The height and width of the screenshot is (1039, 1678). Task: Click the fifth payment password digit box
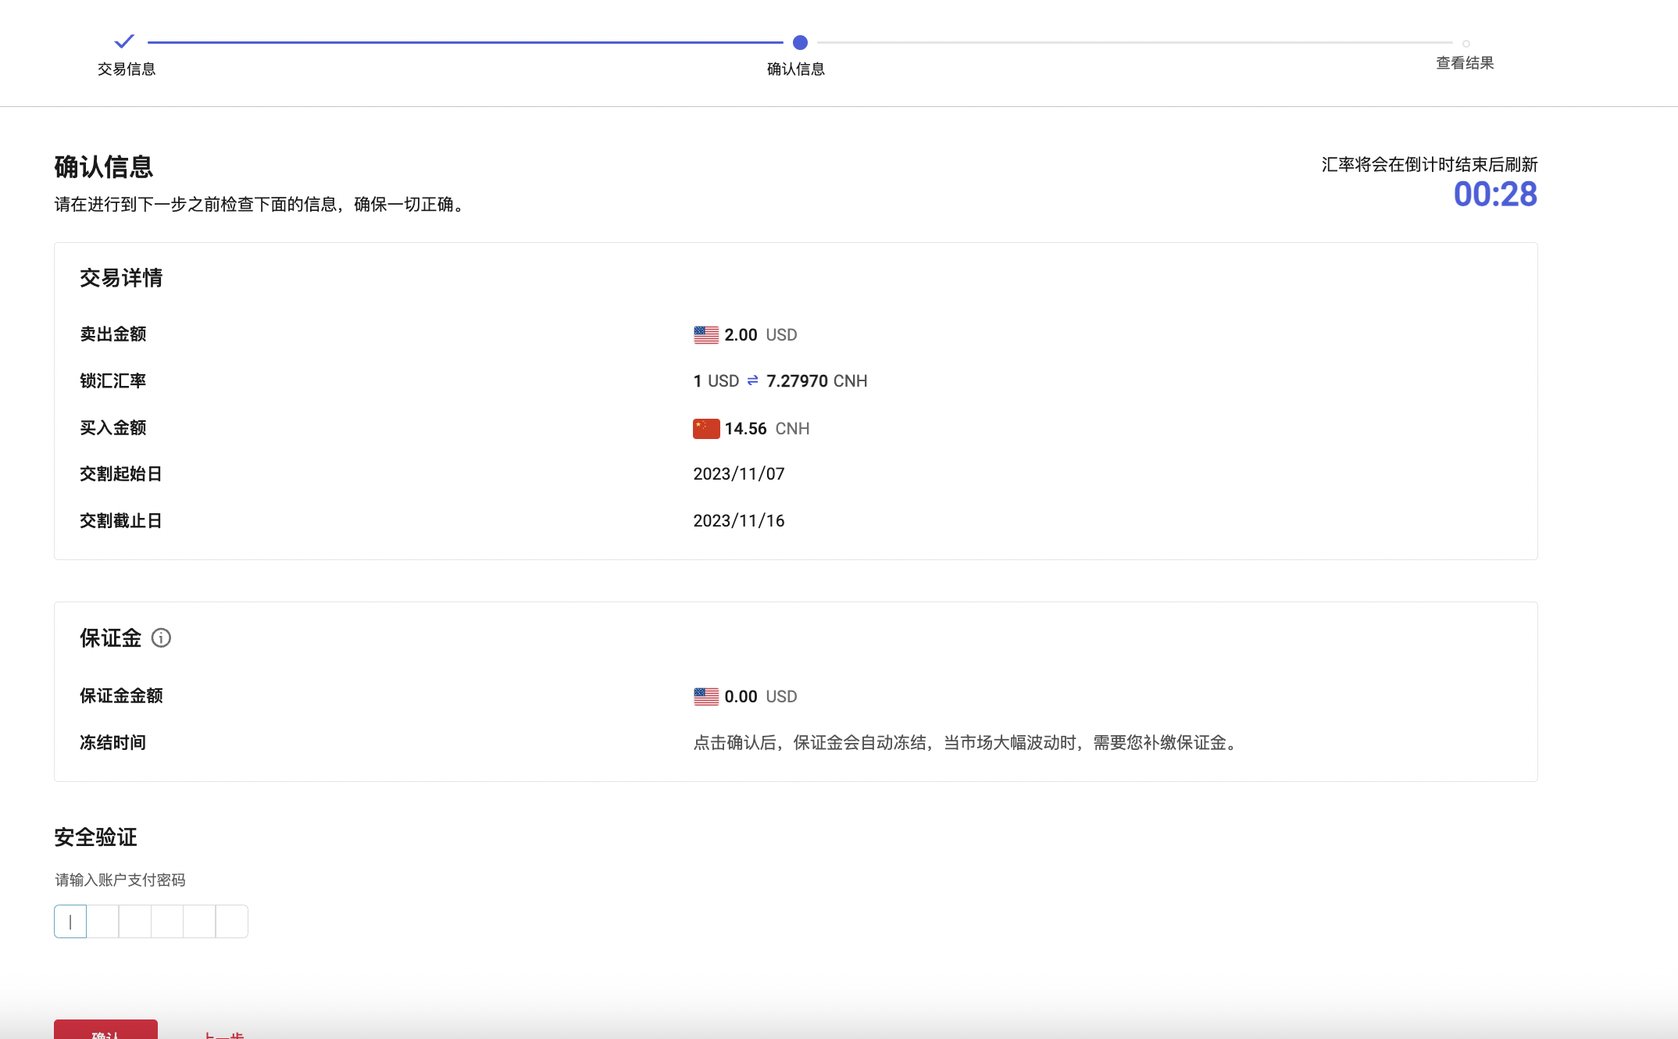(199, 922)
